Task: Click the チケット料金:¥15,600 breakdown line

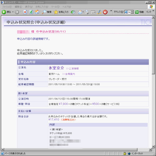Action: (x=61, y=133)
